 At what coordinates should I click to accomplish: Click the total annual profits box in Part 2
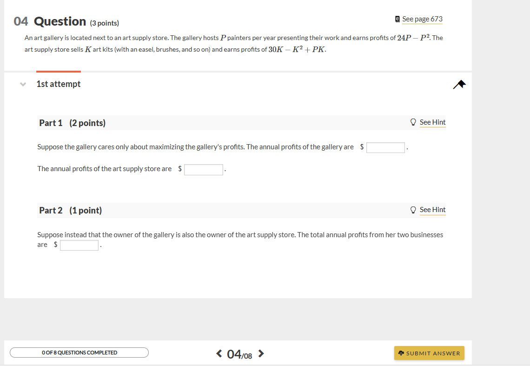(79, 245)
